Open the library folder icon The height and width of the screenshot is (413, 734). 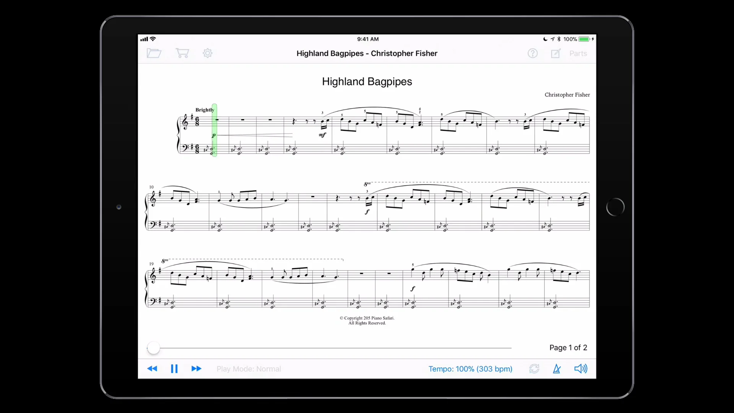pos(154,53)
